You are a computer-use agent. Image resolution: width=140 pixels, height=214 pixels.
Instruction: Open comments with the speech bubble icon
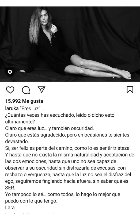pos(26,90)
